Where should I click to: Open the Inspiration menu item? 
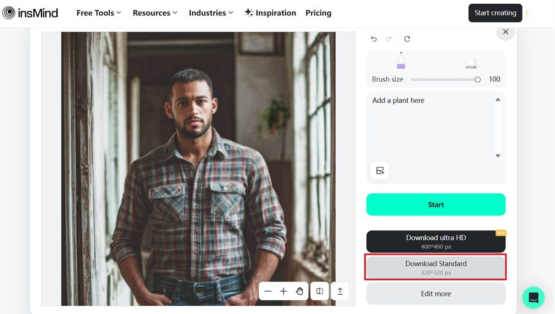click(270, 13)
